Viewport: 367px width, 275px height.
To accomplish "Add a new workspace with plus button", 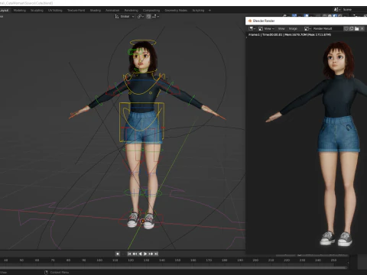I will [209, 11].
